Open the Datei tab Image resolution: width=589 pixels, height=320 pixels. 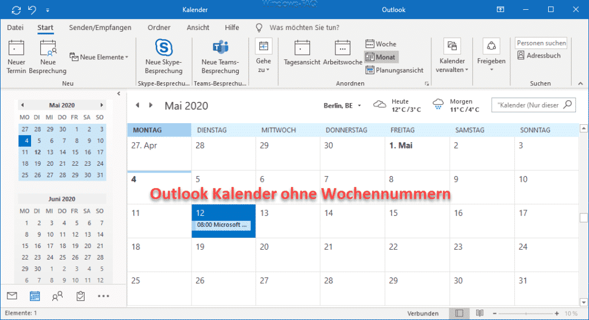(x=16, y=28)
